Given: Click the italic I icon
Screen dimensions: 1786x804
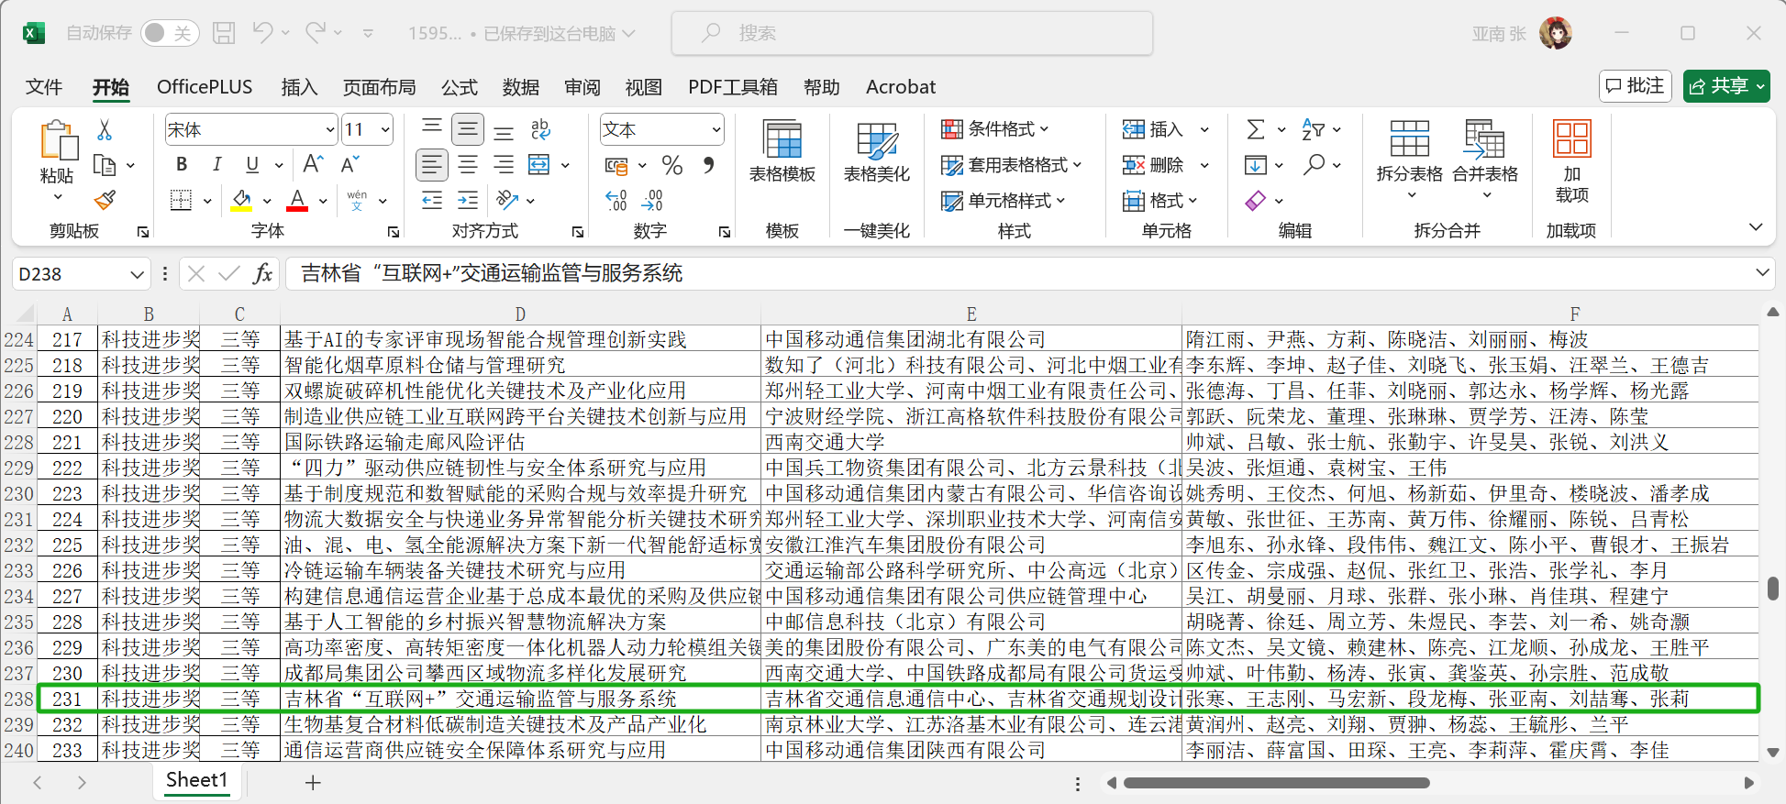Looking at the screenshot, I should click(x=216, y=165).
